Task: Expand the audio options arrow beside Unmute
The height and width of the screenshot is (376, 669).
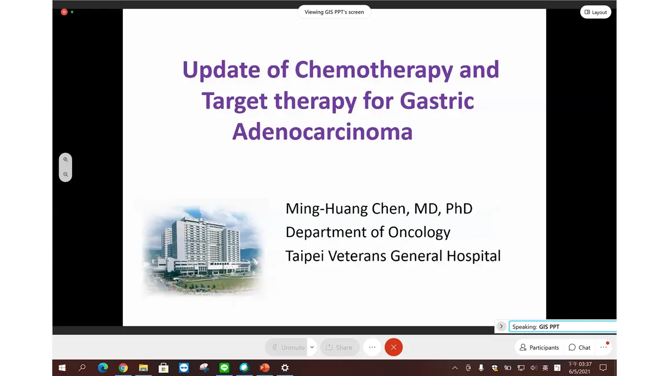Action: tap(312, 347)
